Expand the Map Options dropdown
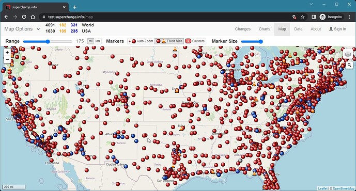The image size is (356, 191). point(22,29)
